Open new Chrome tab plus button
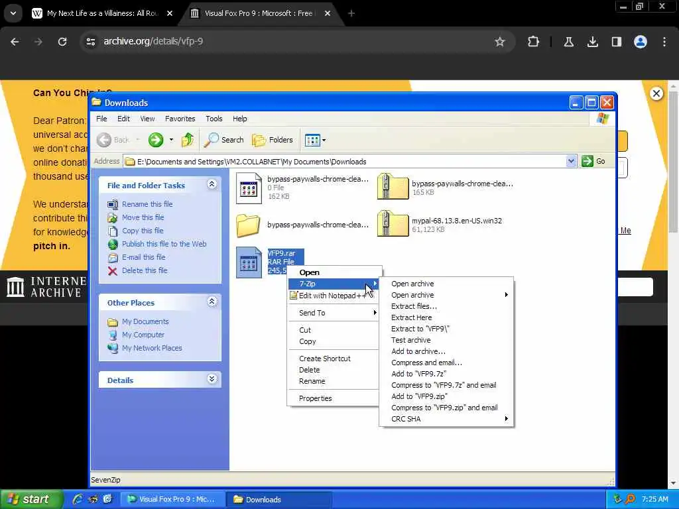Screen dimensions: 679x509 click(351, 13)
